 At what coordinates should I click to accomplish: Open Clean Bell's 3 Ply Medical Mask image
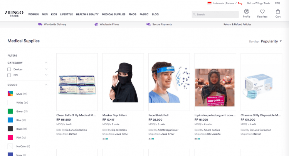tap(77, 82)
